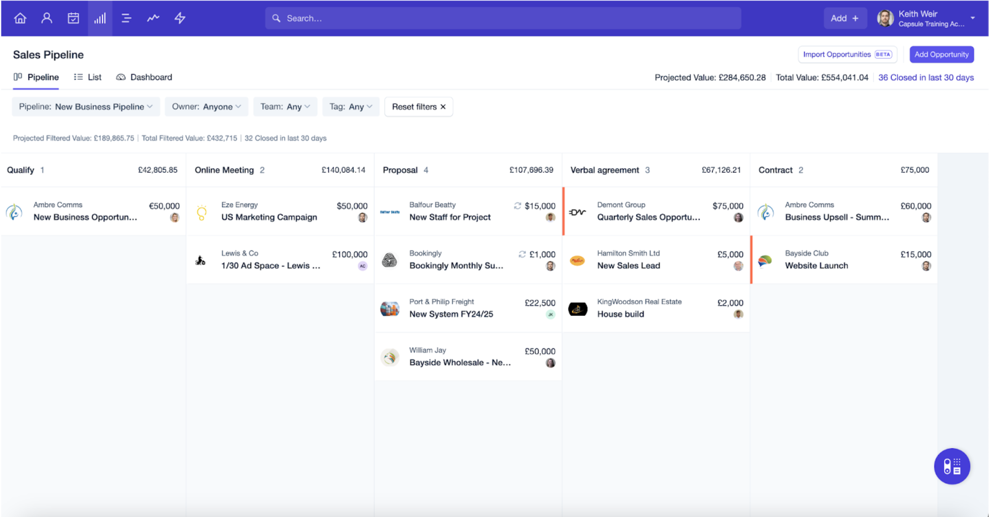Expand the Owner: Anyone dropdown
Image resolution: width=989 pixels, height=517 pixels.
206,107
